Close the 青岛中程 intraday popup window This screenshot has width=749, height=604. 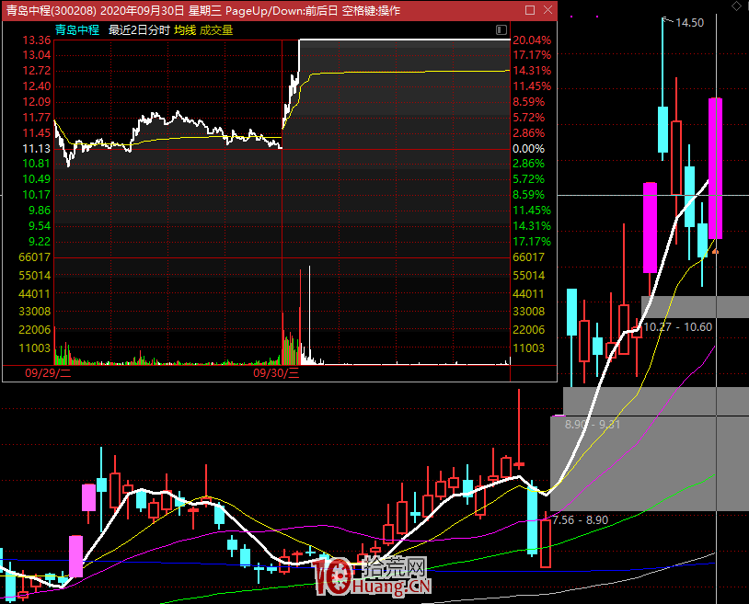coord(547,10)
